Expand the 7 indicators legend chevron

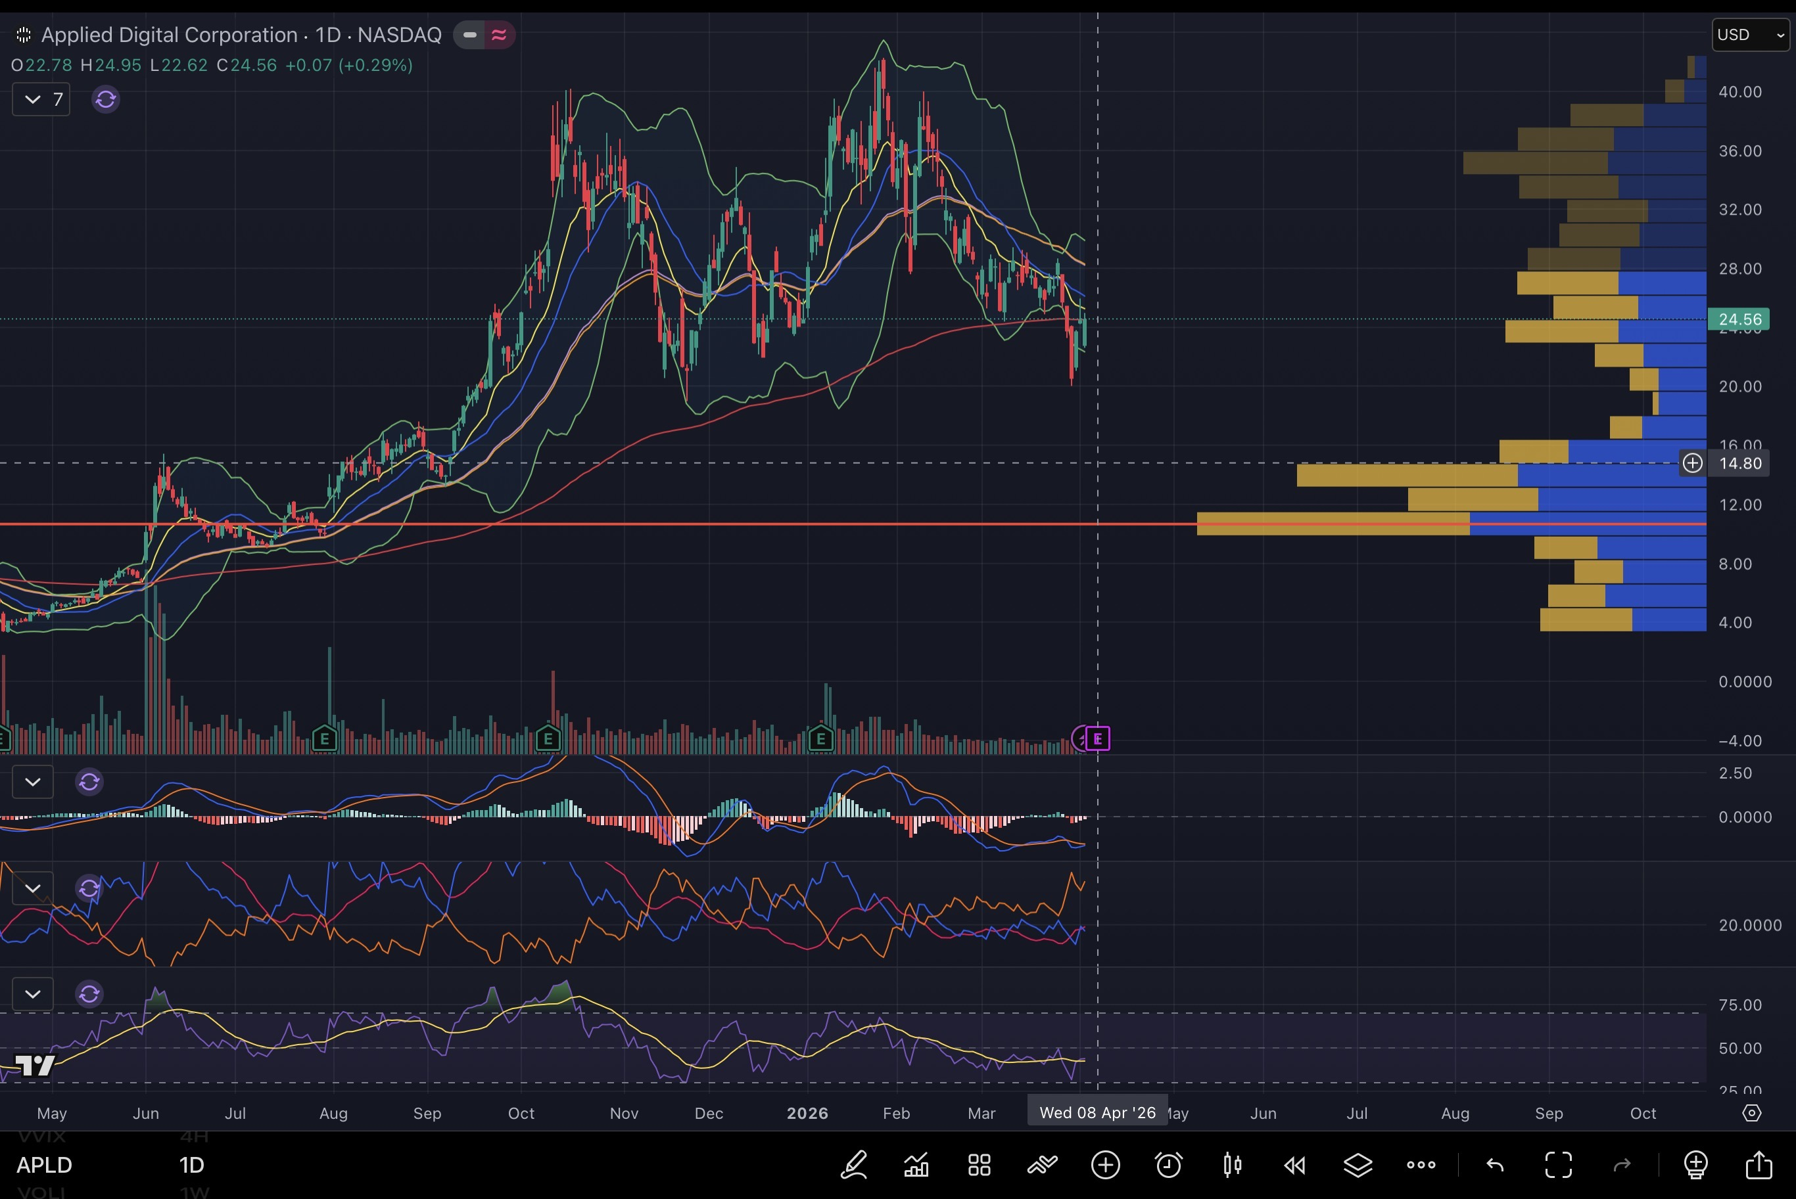[33, 99]
